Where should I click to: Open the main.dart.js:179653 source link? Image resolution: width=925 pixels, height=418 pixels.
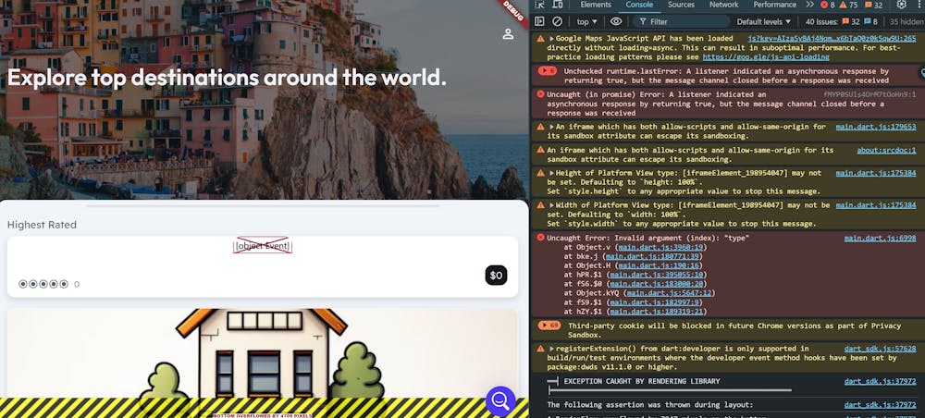[875, 127]
